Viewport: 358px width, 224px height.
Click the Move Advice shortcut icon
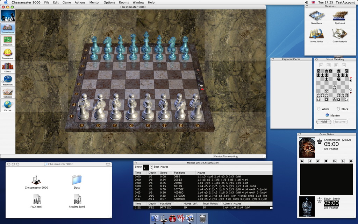click(317, 36)
